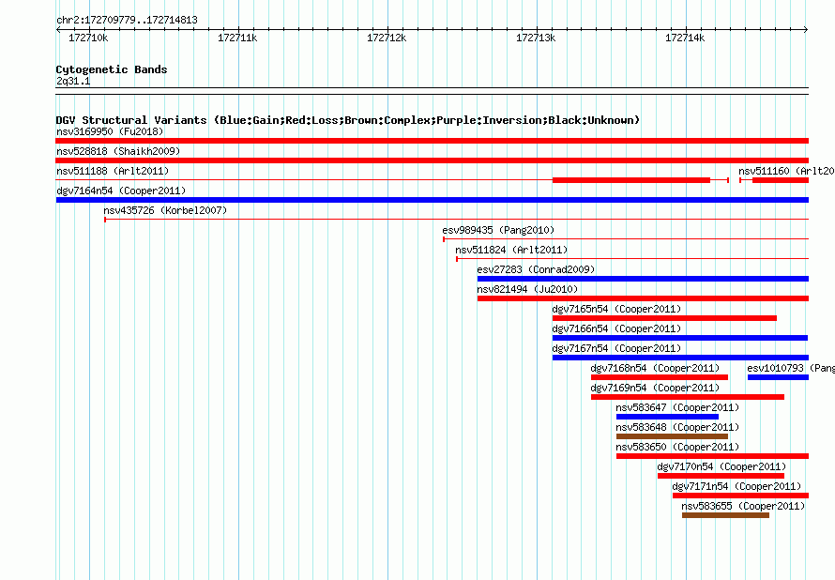Open the nsv511160 variant label
Viewport: 835px width, 580px height.
click(786, 171)
